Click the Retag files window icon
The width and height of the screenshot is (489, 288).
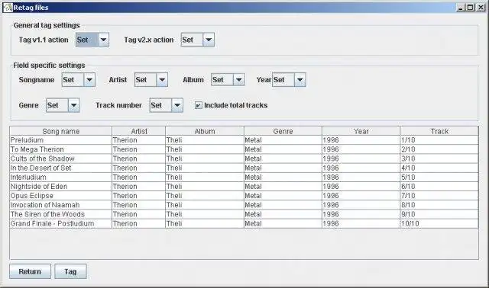8,7
